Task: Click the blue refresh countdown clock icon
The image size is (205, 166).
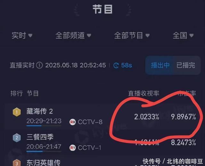Action: [116, 65]
